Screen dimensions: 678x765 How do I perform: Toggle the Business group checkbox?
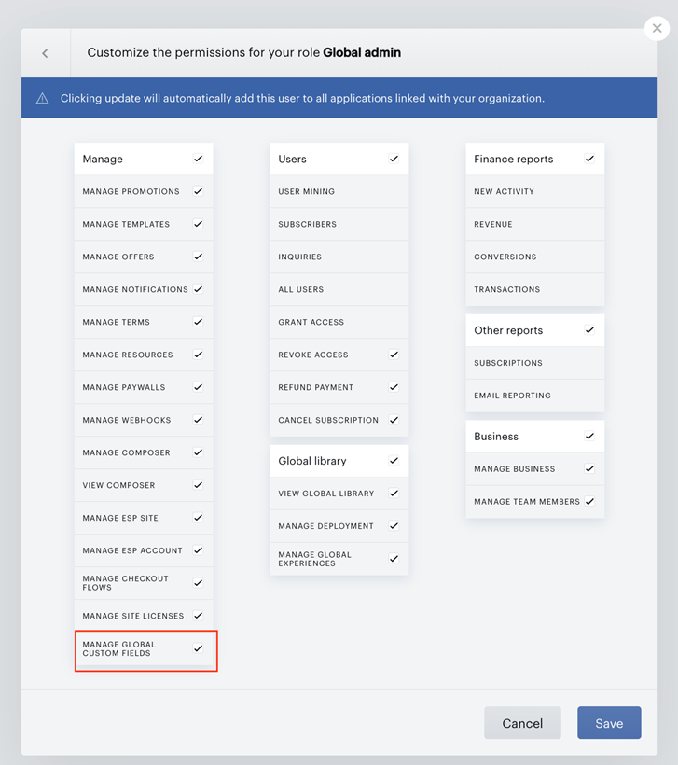[x=589, y=437]
